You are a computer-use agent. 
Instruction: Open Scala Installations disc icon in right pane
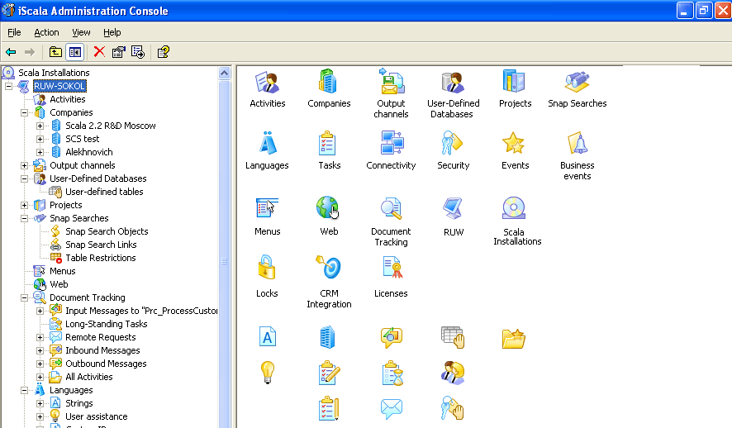[514, 208]
